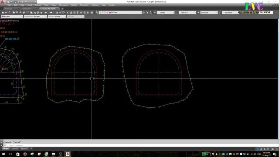Toggle annotation visibility in status bar

(x=261, y=149)
